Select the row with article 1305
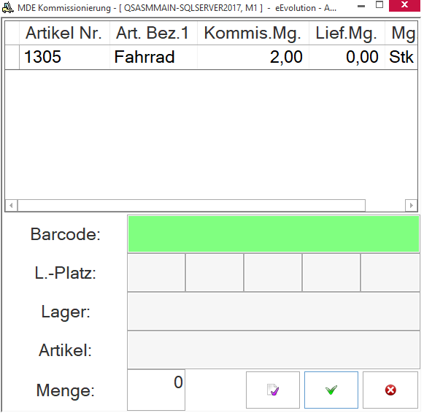 click(x=212, y=57)
